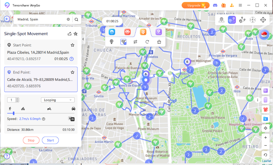Favorite the route with the header star icon

[75, 34]
